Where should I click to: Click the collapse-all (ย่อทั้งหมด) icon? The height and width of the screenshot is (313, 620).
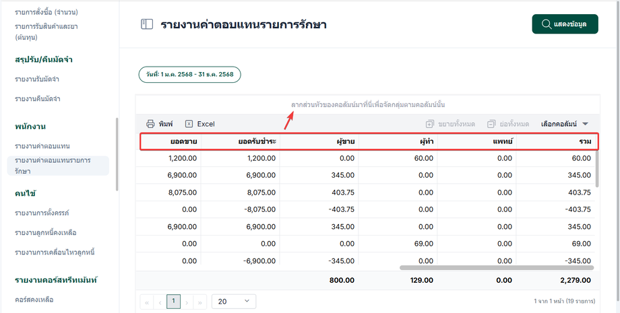491,124
